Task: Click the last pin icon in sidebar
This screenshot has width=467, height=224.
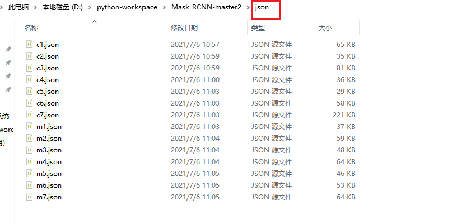Action: pos(8,89)
